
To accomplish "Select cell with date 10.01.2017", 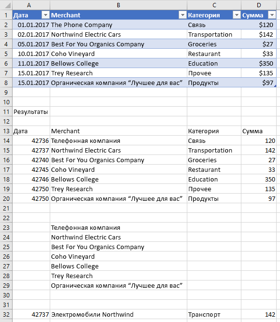I will pos(31,54).
